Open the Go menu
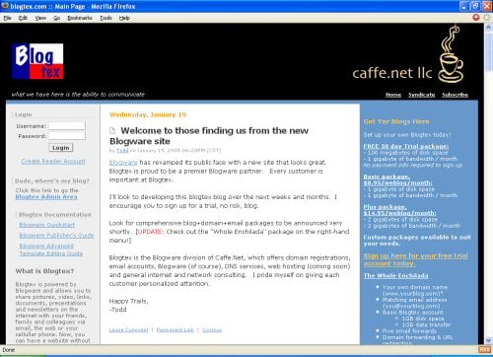 (56, 18)
